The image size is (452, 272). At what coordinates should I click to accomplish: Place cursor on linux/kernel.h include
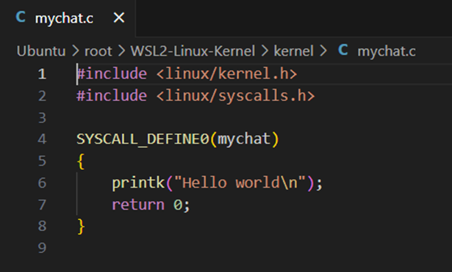tap(226, 74)
